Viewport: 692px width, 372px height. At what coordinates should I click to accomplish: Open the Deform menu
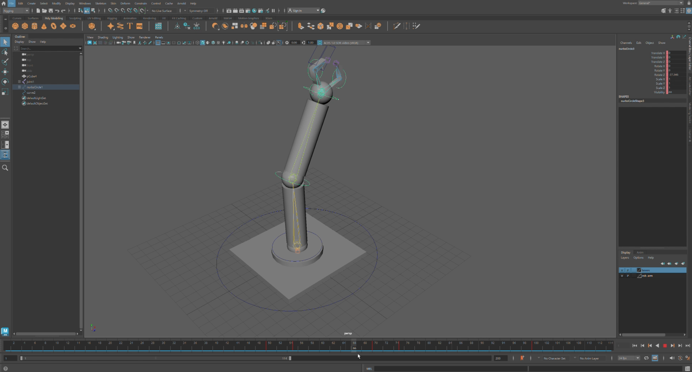pos(125,3)
